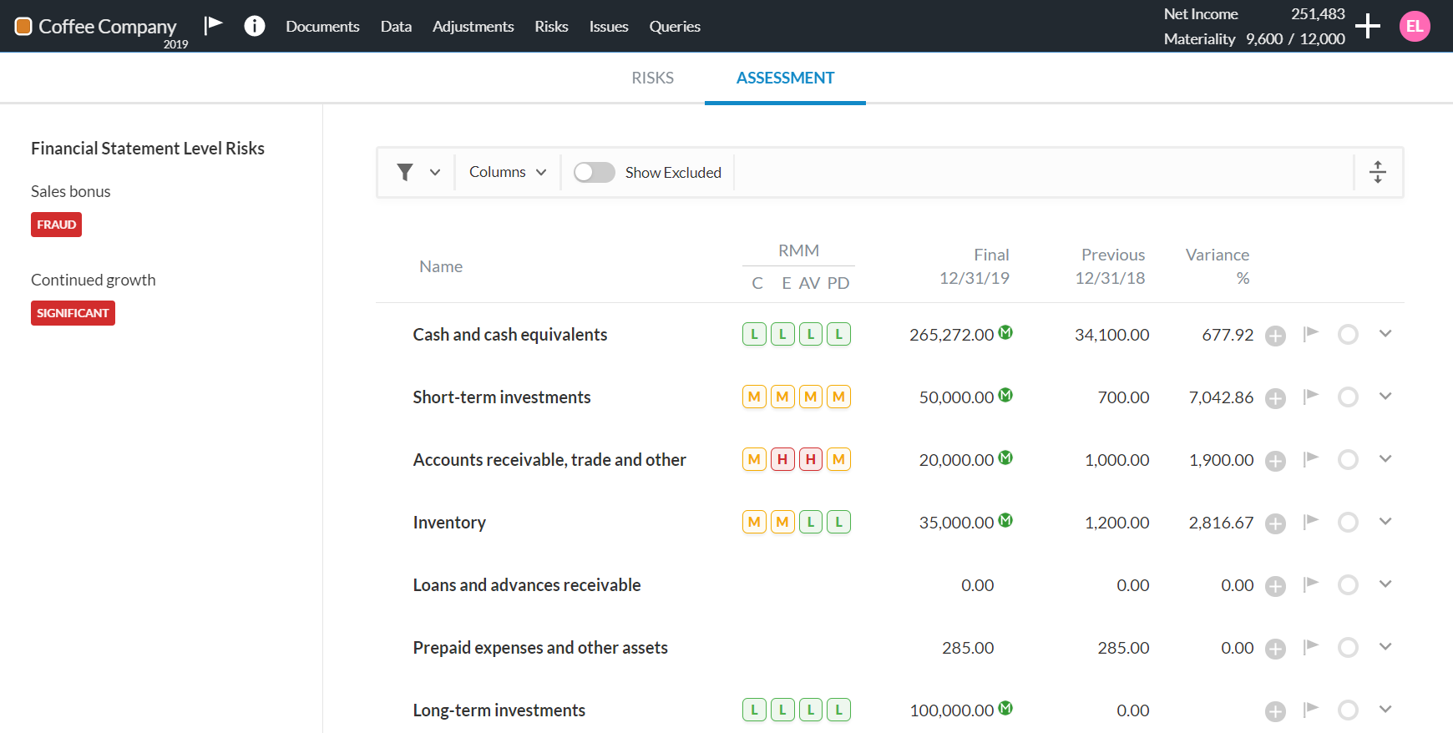Click the add icon for Cash and cash equivalents
The image size is (1453, 733).
pos(1275,336)
